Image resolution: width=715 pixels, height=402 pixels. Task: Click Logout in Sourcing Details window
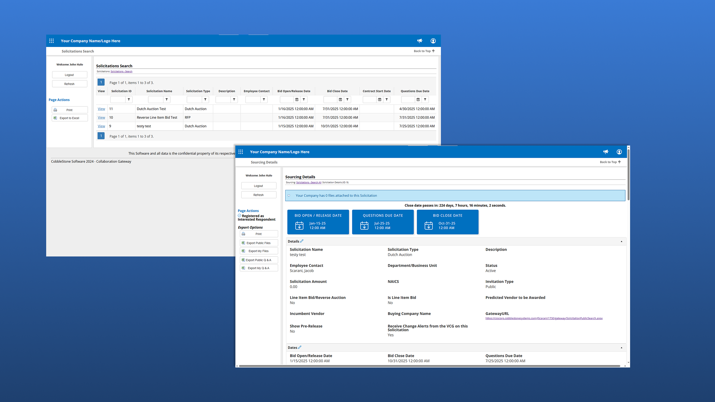259,186
